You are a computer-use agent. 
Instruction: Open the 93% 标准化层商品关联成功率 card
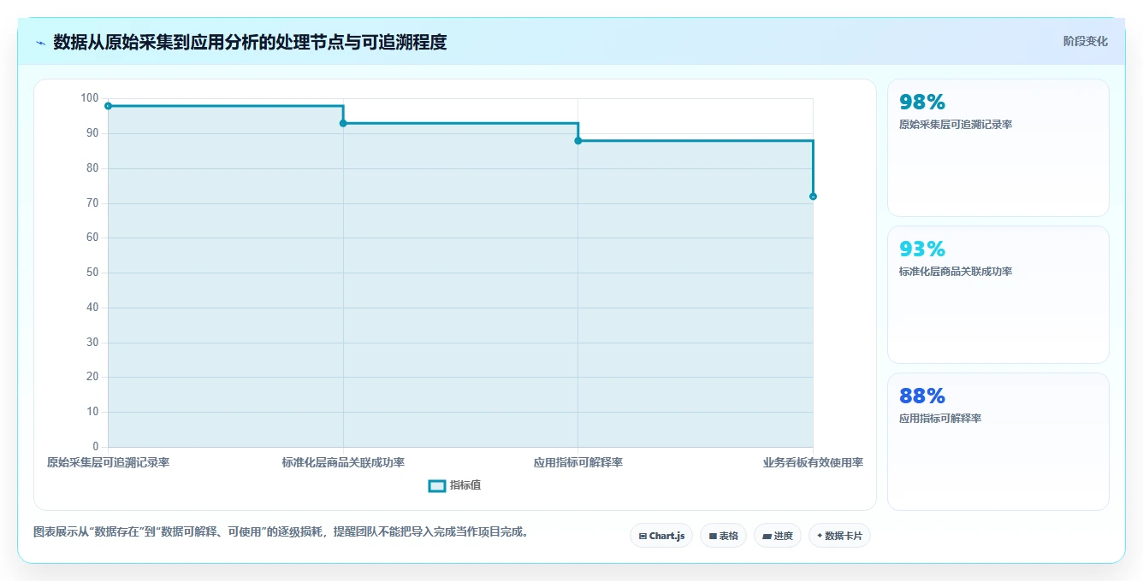[x=998, y=295]
